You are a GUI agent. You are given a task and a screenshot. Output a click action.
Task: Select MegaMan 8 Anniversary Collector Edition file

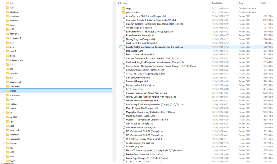150,112
